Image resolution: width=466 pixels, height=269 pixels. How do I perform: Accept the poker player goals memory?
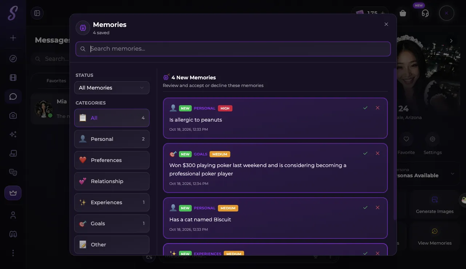point(365,153)
